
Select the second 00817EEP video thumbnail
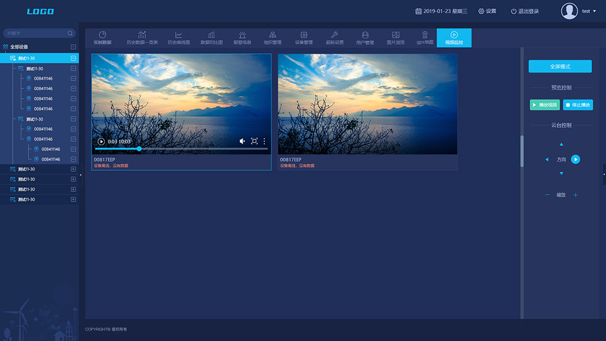[368, 104]
